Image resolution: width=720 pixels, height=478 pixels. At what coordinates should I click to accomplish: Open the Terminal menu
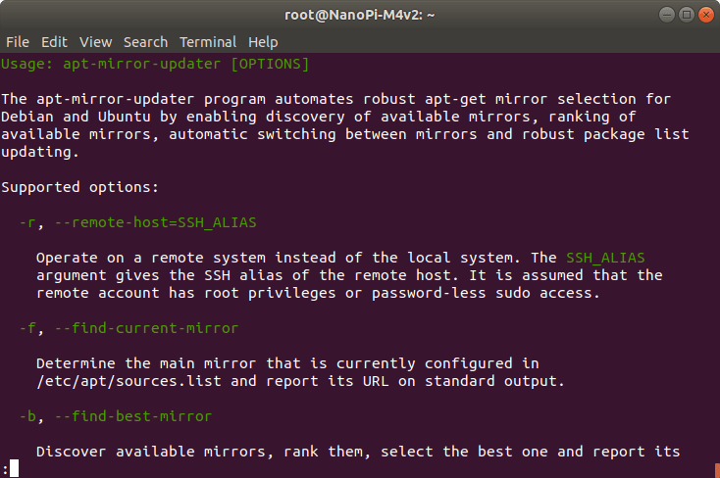208,42
